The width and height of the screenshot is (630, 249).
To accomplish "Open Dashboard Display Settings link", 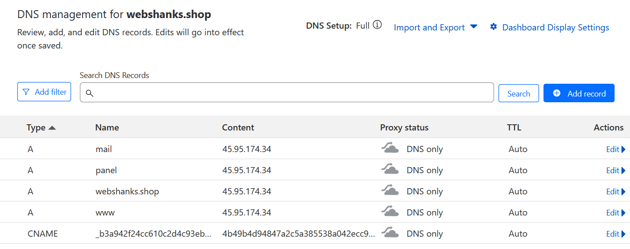I will pos(550,27).
